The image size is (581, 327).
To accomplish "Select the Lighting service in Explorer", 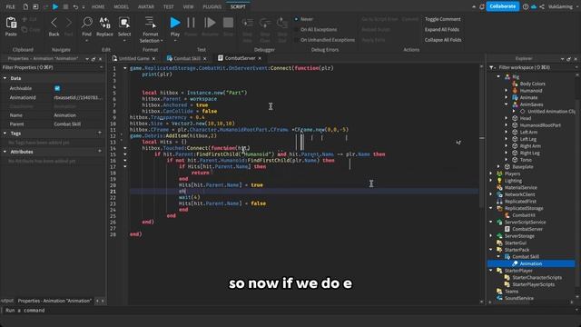I will pos(513,181).
